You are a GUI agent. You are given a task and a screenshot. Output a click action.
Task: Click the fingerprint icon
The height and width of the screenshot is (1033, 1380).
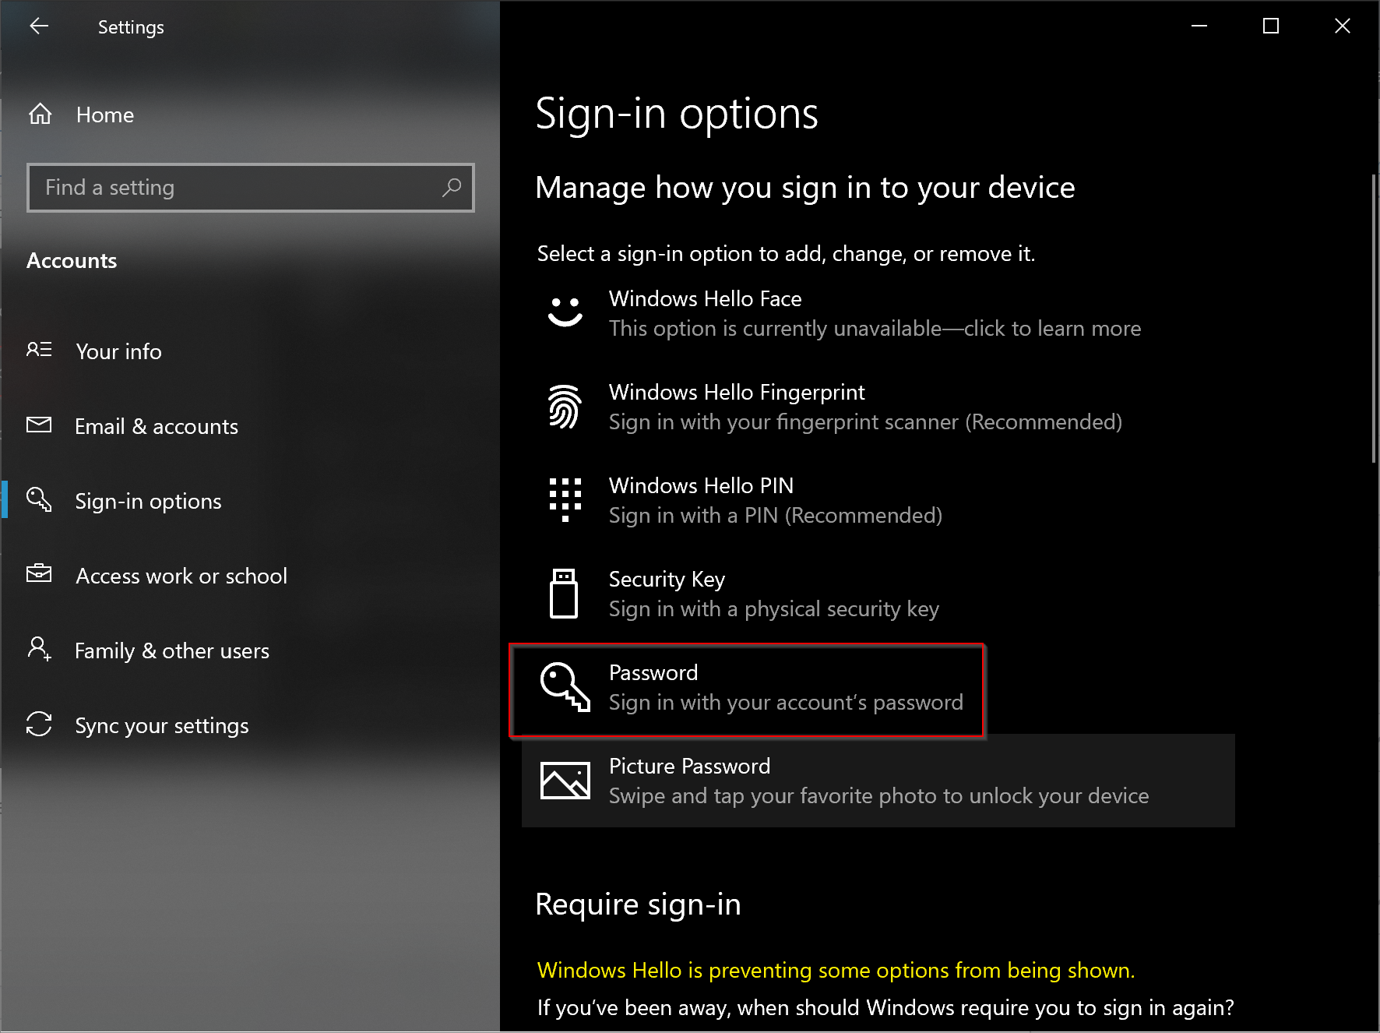coord(565,407)
